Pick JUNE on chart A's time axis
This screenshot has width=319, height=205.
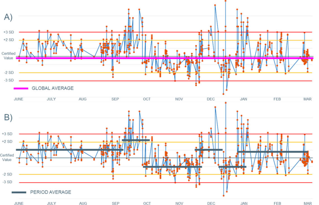click(18, 99)
